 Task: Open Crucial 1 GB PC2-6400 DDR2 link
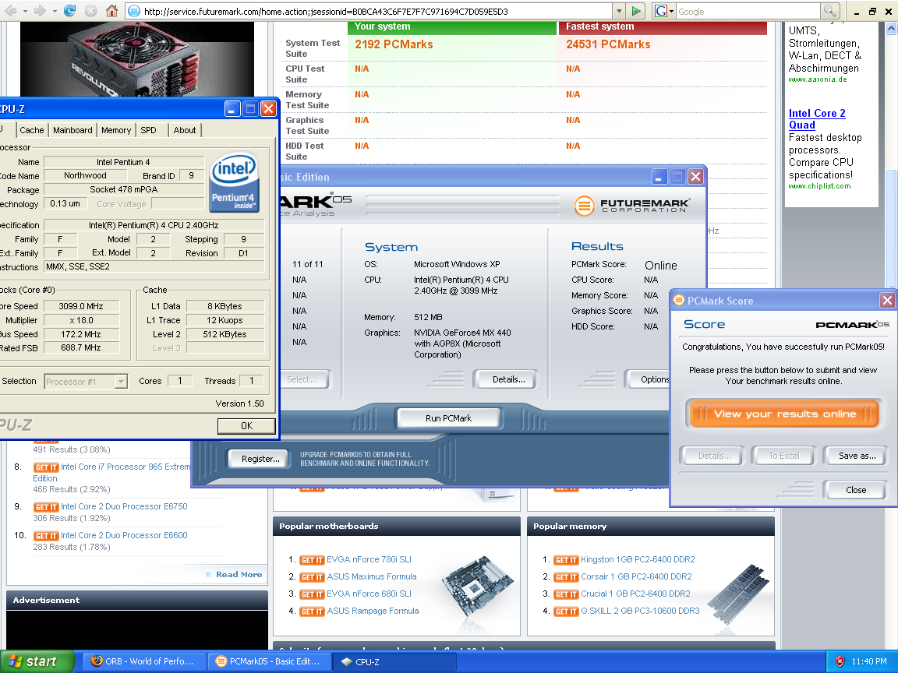point(636,594)
